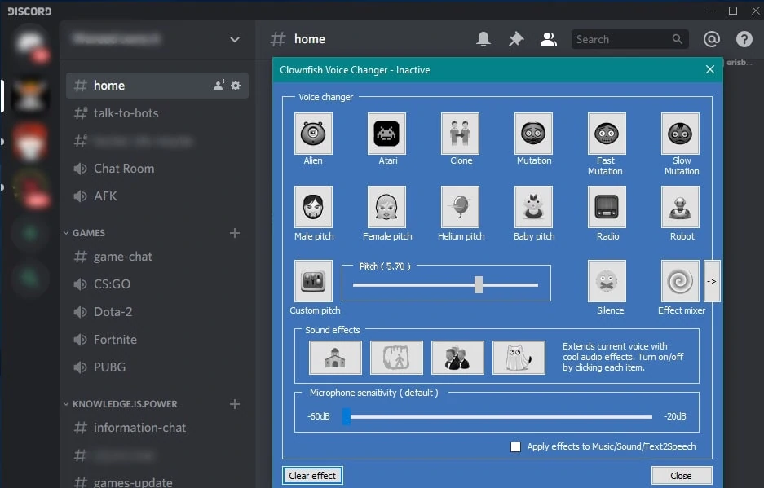
Task: Select the Alien voice effect
Action: pyautogui.click(x=313, y=134)
